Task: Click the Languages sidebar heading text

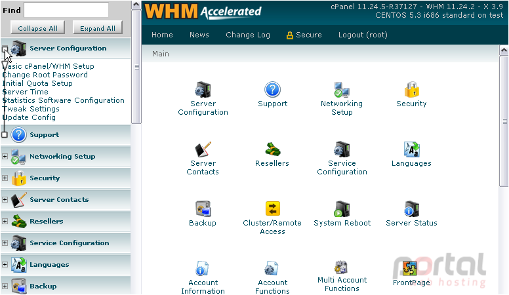Action: (x=49, y=264)
